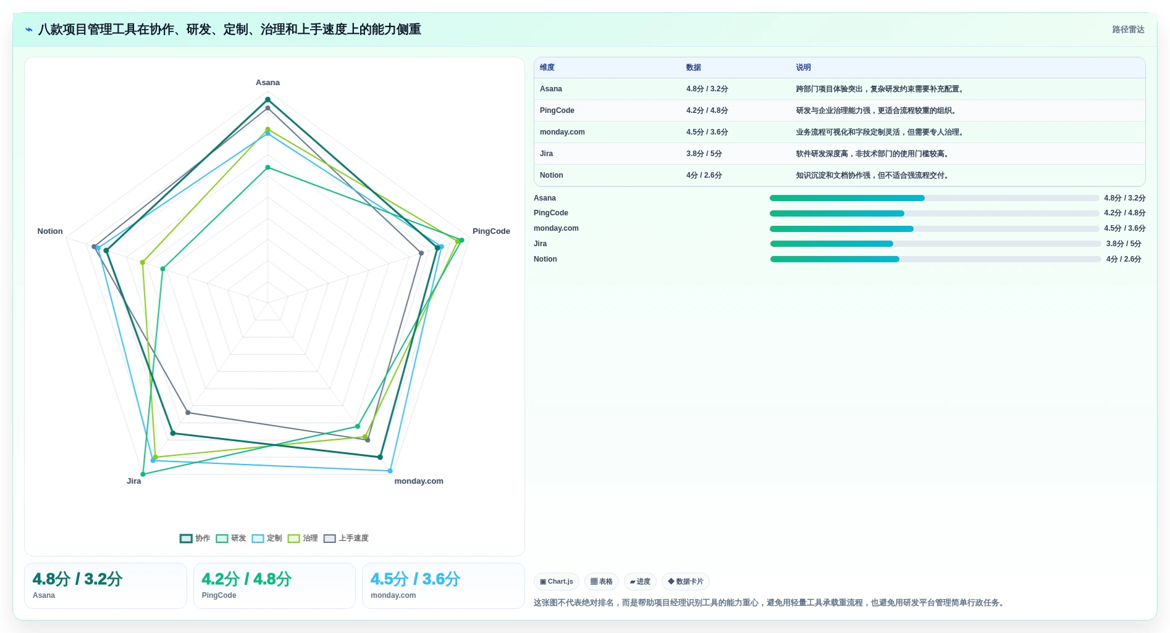Select the Asana table row name
Image resolution: width=1170 pixels, height=633 pixels.
click(551, 89)
